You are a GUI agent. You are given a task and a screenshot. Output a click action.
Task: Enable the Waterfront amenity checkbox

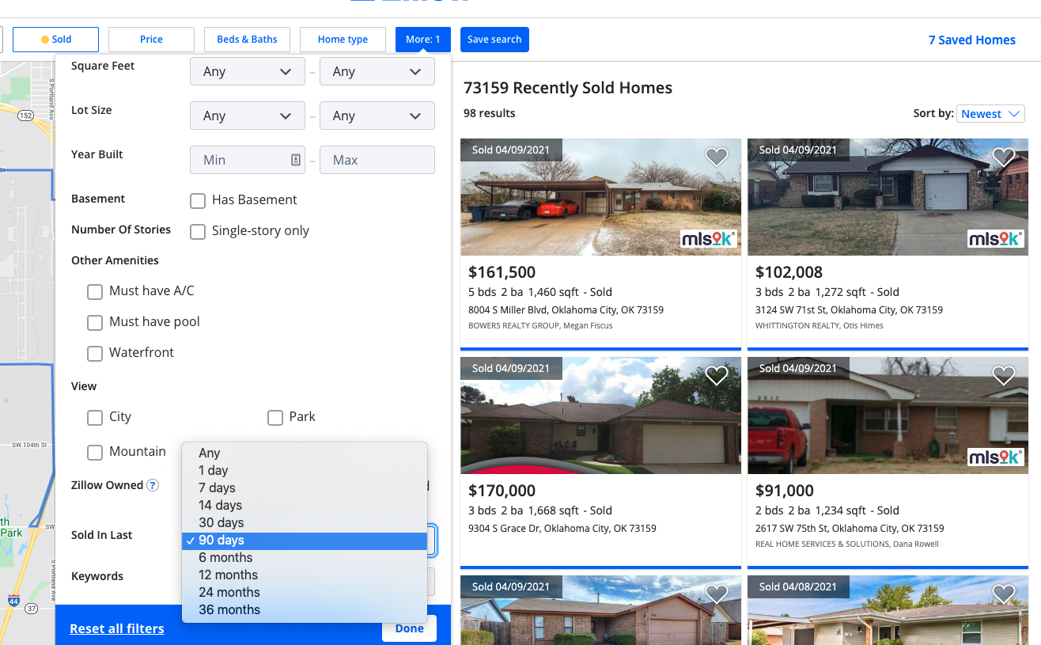[95, 353]
